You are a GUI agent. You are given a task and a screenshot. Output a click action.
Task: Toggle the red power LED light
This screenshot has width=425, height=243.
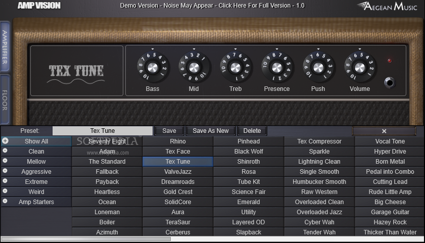pos(390,61)
